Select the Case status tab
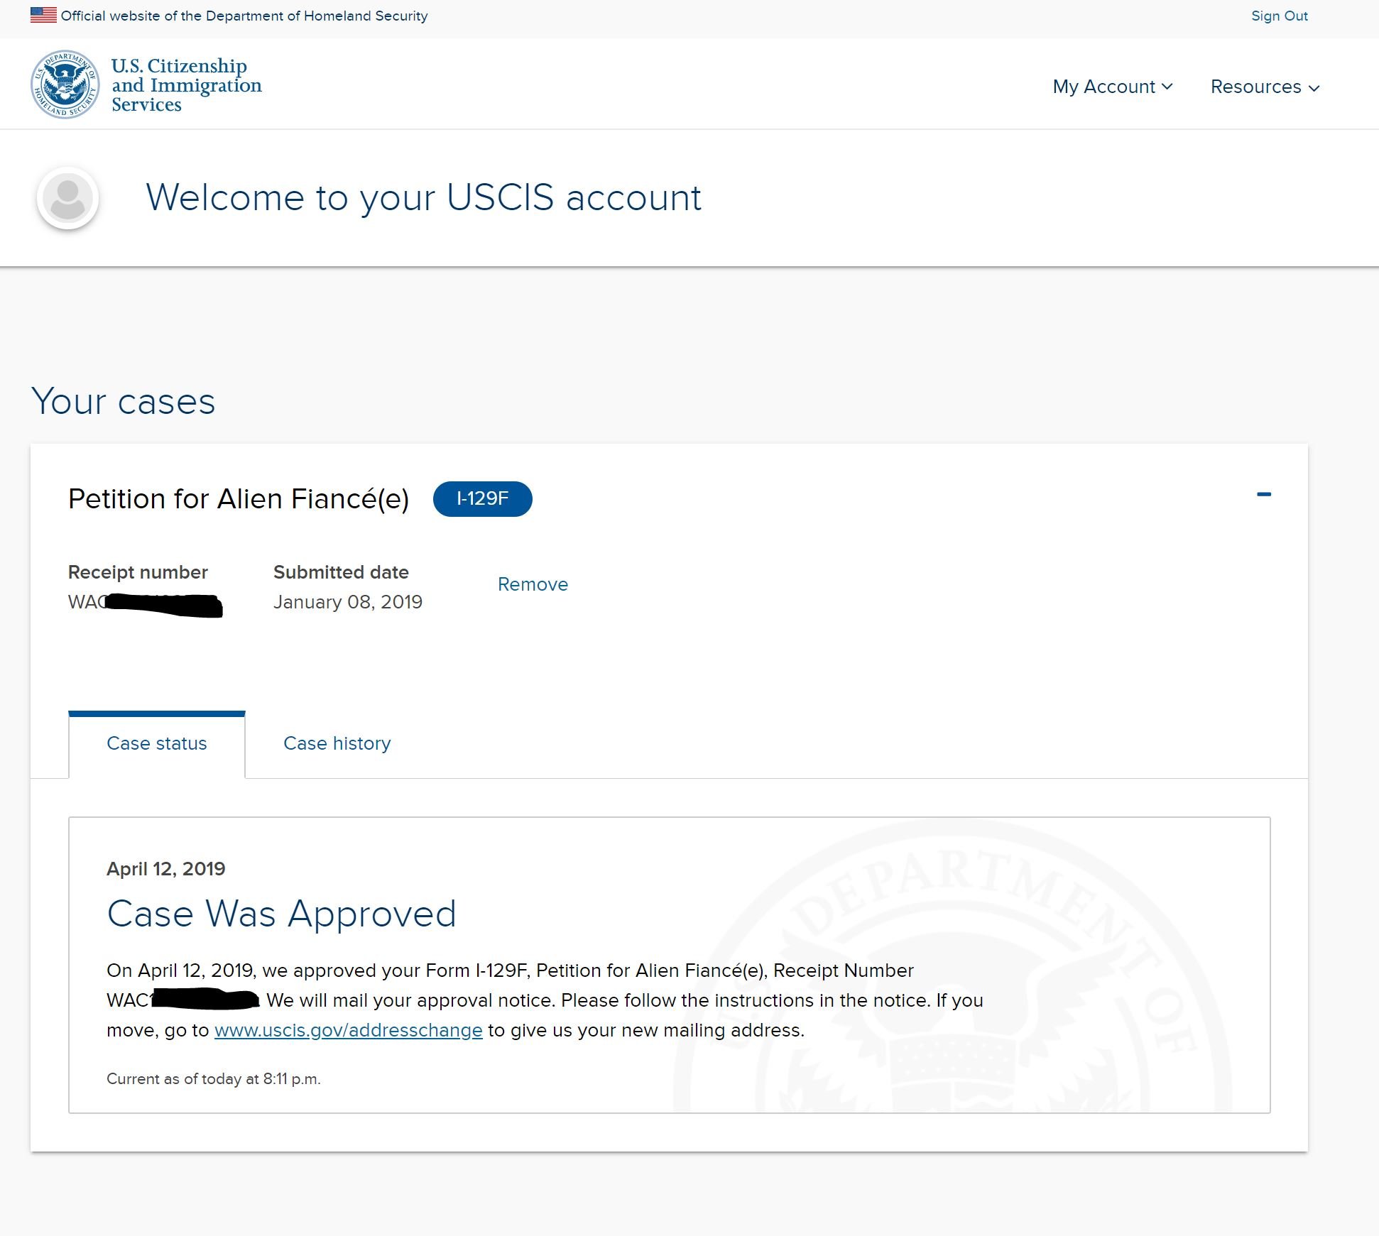The image size is (1379, 1236). tap(157, 743)
